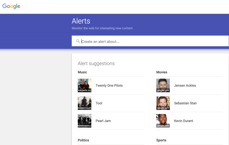Select the Kevin Durant suggestion name
The image size is (229, 145).
click(184, 121)
